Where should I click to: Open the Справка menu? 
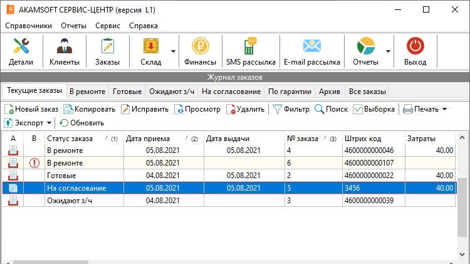pyautogui.click(x=144, y=26)
